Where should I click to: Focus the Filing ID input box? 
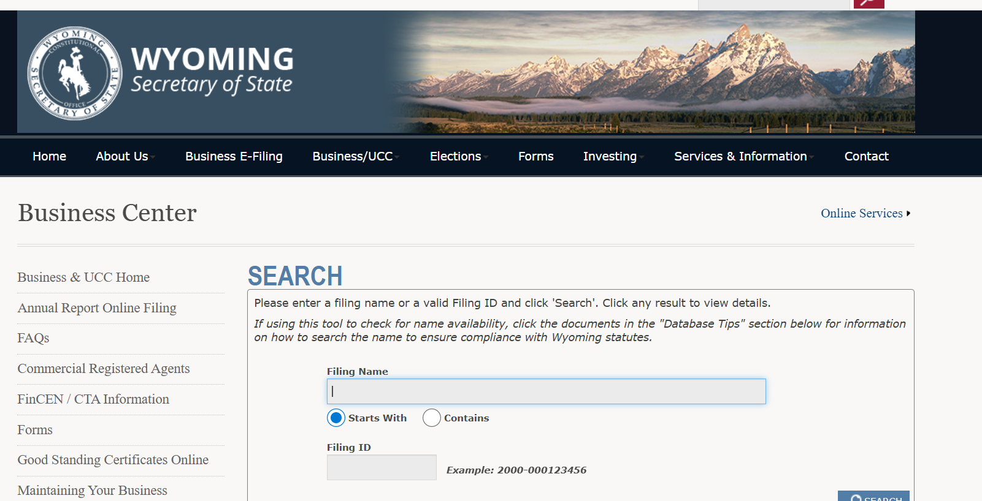(x=382, y=467)
